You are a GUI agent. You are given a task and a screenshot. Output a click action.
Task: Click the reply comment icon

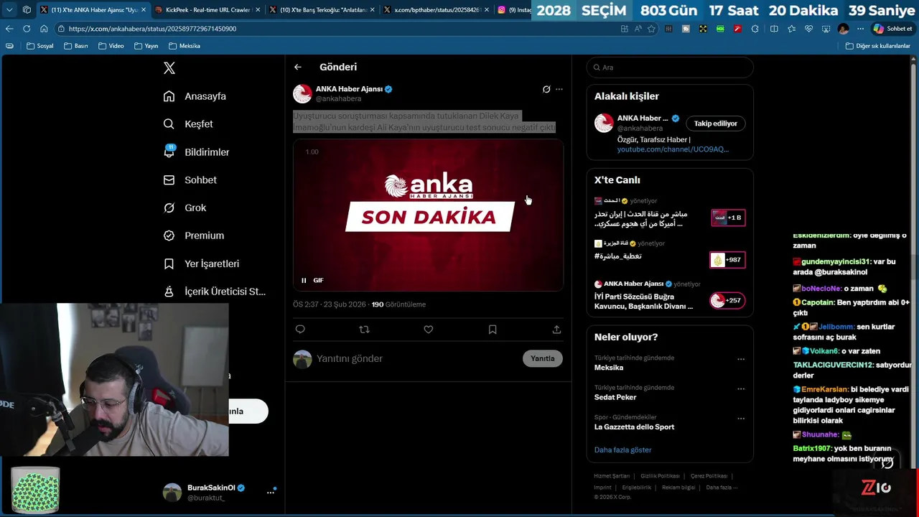(300, 329)
